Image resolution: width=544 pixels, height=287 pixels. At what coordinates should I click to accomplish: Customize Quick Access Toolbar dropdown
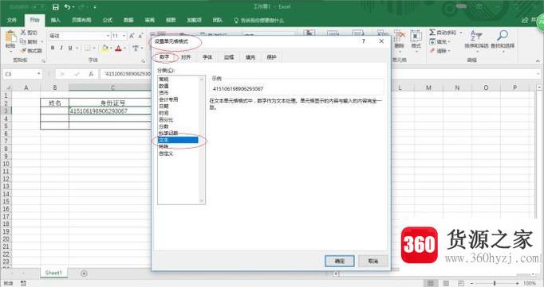tap(94, 7)
